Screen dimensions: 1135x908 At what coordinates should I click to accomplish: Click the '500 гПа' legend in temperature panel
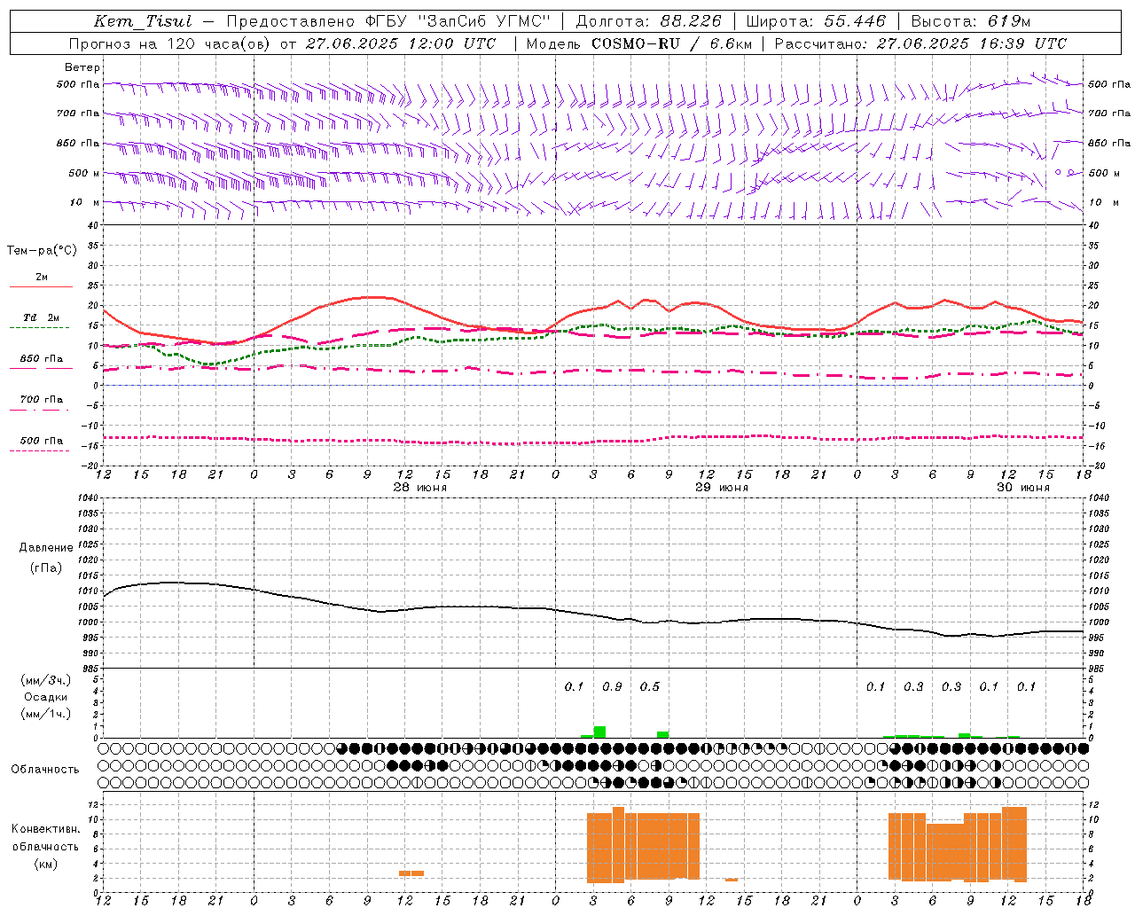[x=42, y=441]
